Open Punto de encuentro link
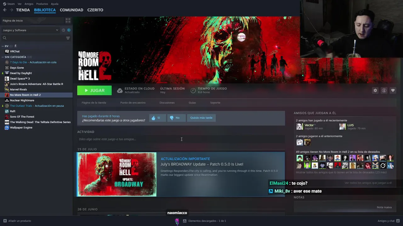The height and width of the screenshot is (226, 403). pyautogui.click(x=133, y=103)
